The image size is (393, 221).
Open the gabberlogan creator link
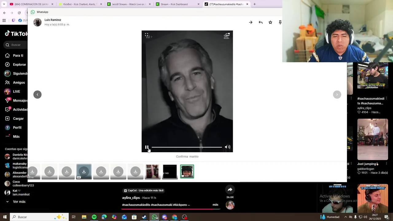pos(366,169)
